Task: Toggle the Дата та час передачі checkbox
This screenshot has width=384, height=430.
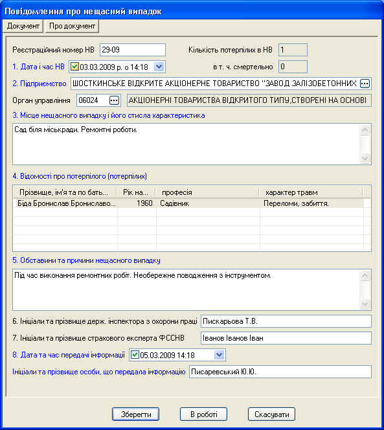Action: (x=135, y=355)
